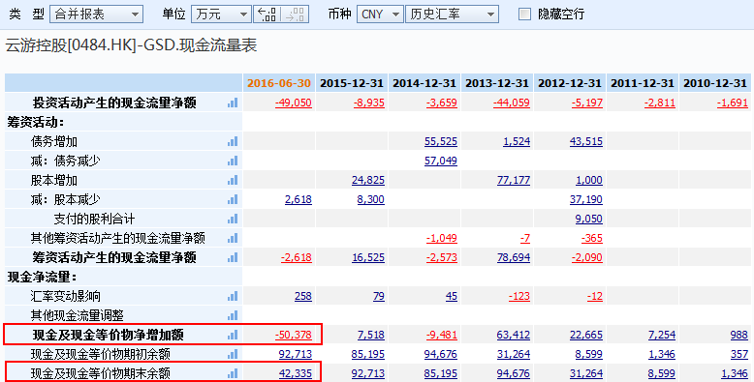Open the 8,300 share capital decrease value
Screen dimensions: 754x382
pos(371,199)
